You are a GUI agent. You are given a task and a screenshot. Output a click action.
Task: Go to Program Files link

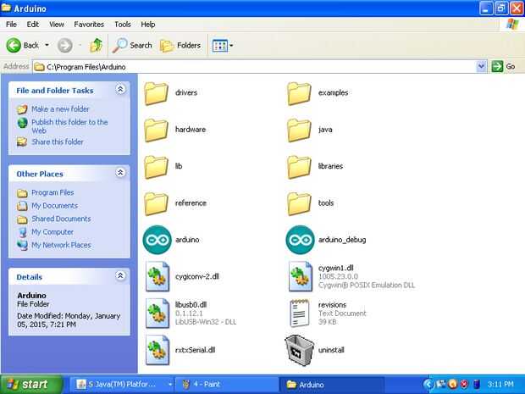(x=52, y=192)
